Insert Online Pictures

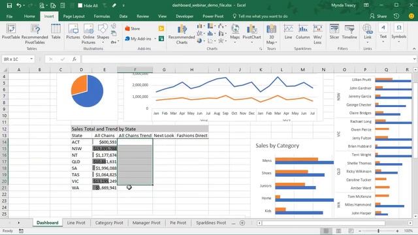tap(89, 34)
